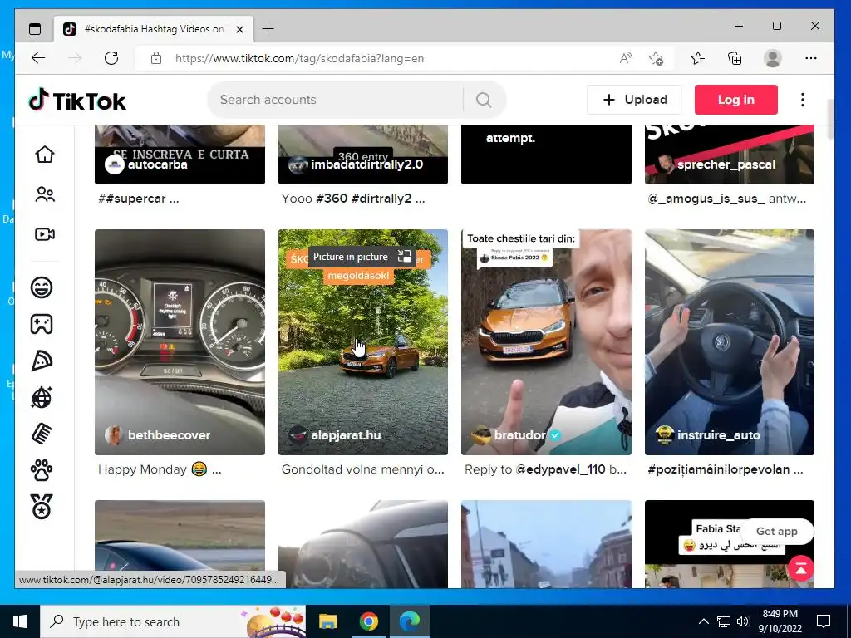Click the Picture in picture popup icon
The height and width of the screenshot is (638, 851).
[405, 257]
